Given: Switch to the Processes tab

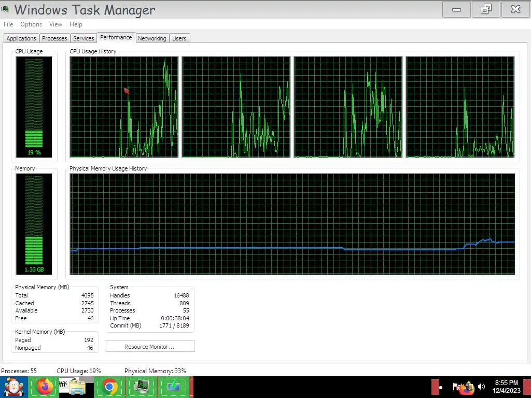Looking at the screenshot, I should pyautogui.click(x=54, y=38).
